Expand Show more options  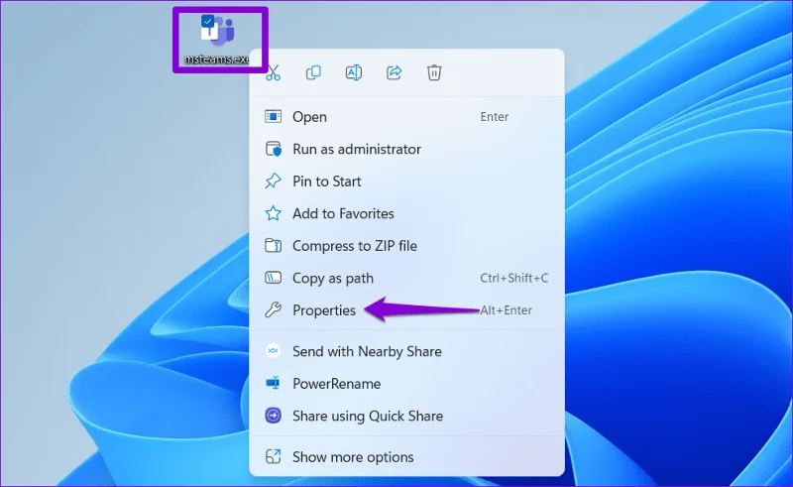tap(407, 457)
